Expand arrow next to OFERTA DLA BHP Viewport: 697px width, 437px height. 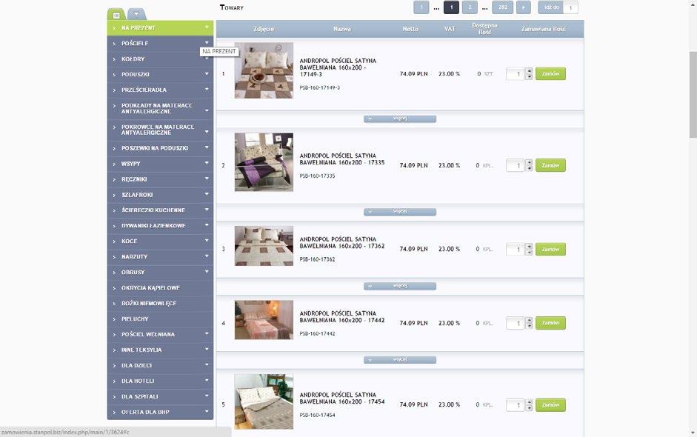tap(207, 412)
